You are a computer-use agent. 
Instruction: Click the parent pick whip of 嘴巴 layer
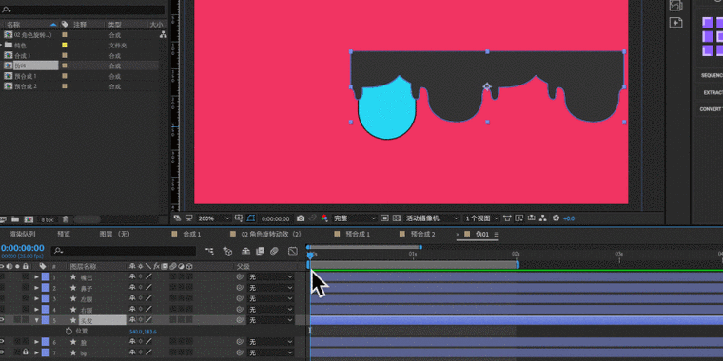coord(240,276)
